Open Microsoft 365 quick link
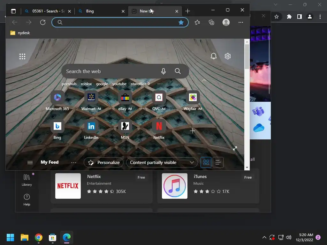The height and width of the screenshot is (245, 327). 57,101
